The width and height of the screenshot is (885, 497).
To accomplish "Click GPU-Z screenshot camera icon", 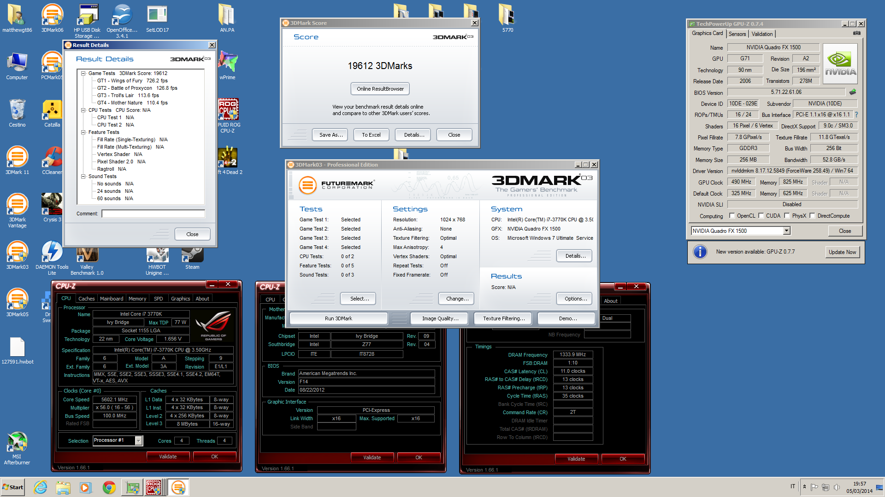I will (x=856, y=33).
